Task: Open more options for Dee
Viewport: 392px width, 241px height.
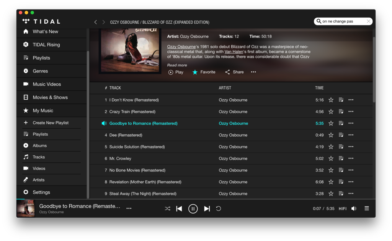Action: tap(351, 135)
